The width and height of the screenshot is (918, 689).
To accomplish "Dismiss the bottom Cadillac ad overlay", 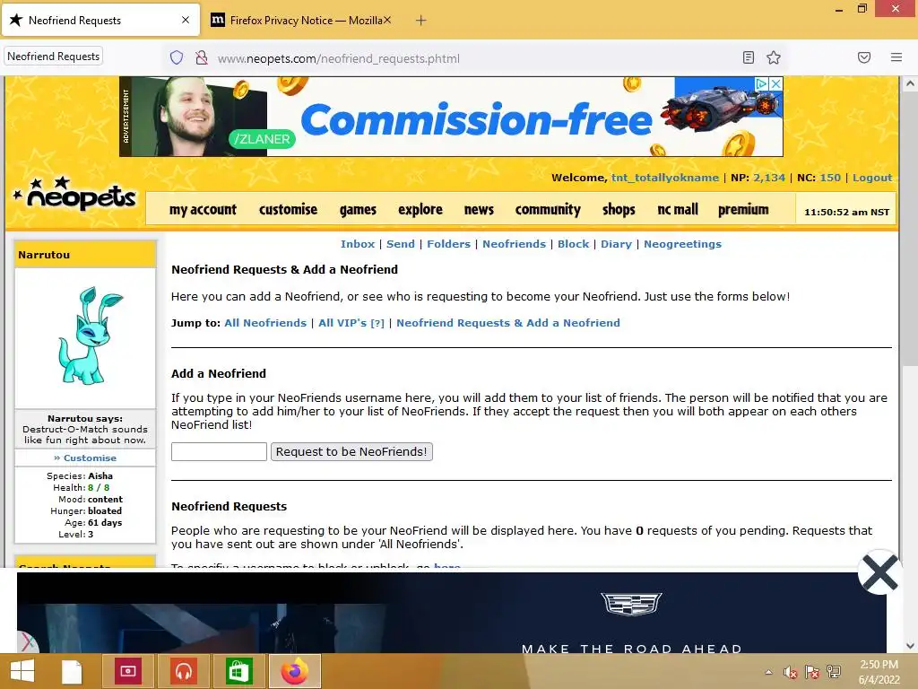I will [x=879, y=572].
